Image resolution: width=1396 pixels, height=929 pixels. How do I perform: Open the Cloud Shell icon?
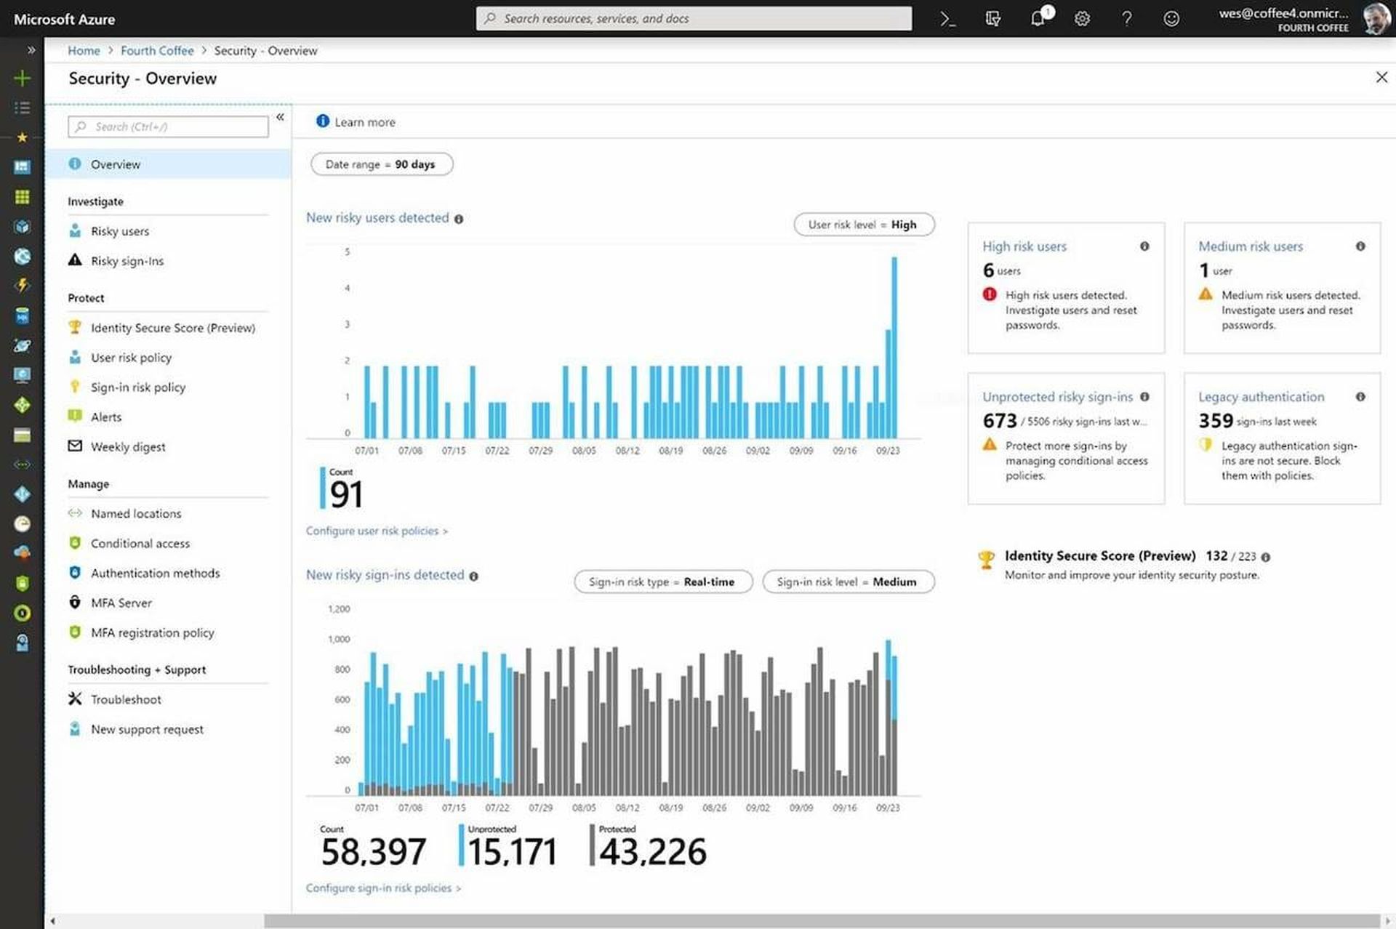[947, 19]
